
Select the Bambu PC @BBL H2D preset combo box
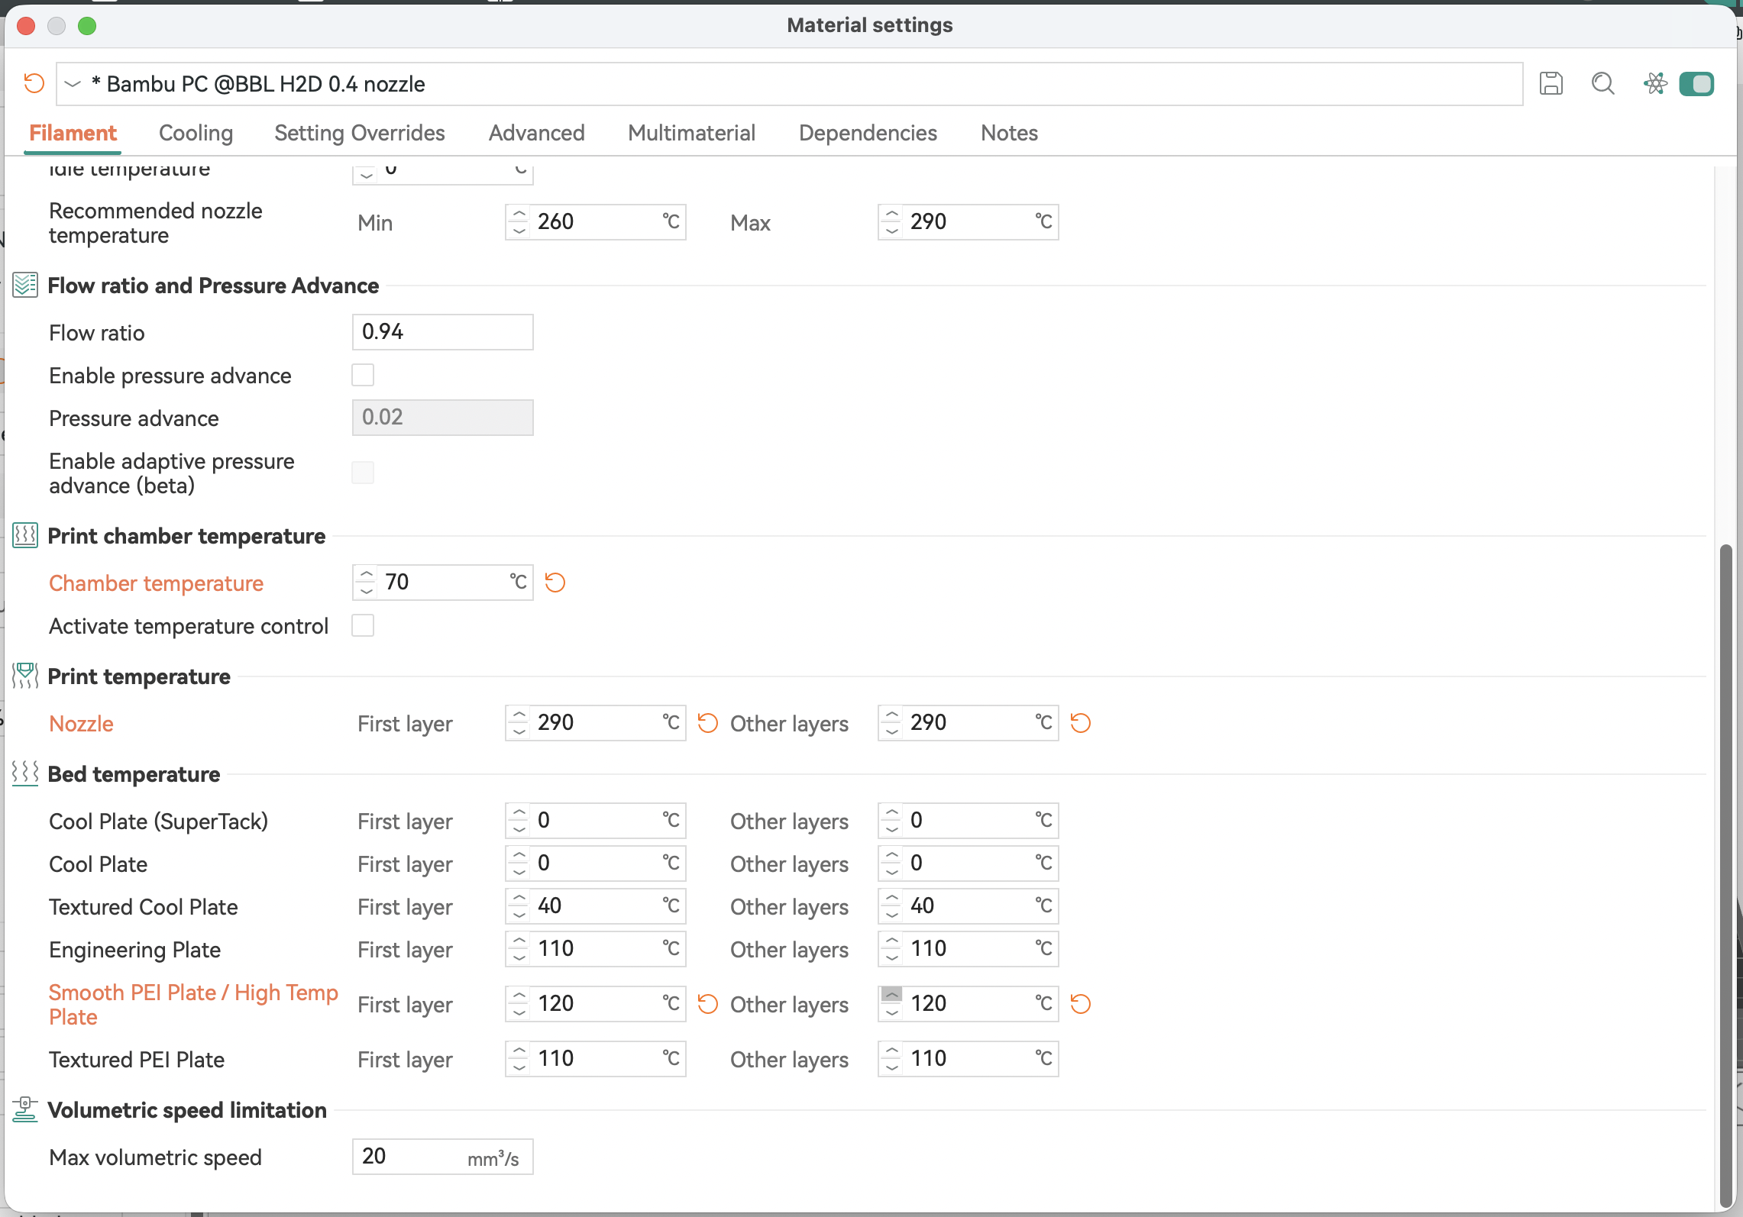tap(789, 84)
